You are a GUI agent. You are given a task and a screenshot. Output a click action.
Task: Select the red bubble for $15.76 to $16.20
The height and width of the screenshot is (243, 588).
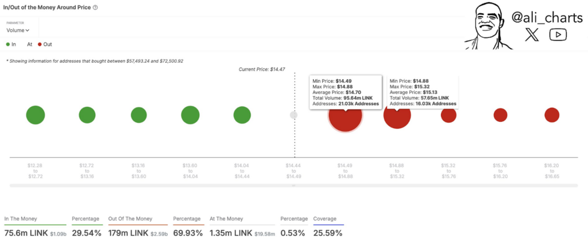[x=500, y=115]
